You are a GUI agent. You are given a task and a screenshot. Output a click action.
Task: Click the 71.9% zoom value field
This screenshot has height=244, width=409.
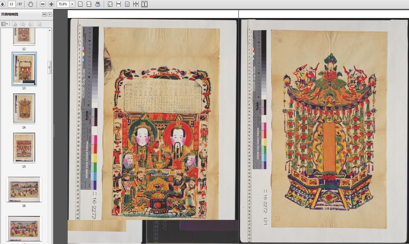pyautogui.click(x=63, y=4)
